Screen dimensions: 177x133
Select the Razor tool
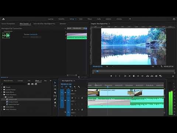[55, 92]
